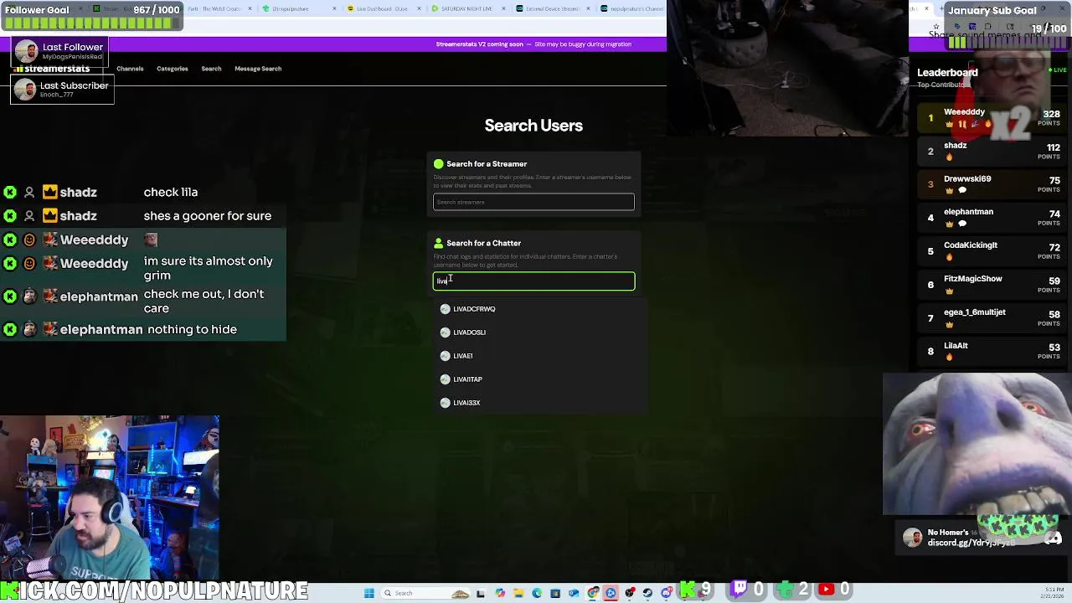Open the Message Search nav link

point(258,69)
